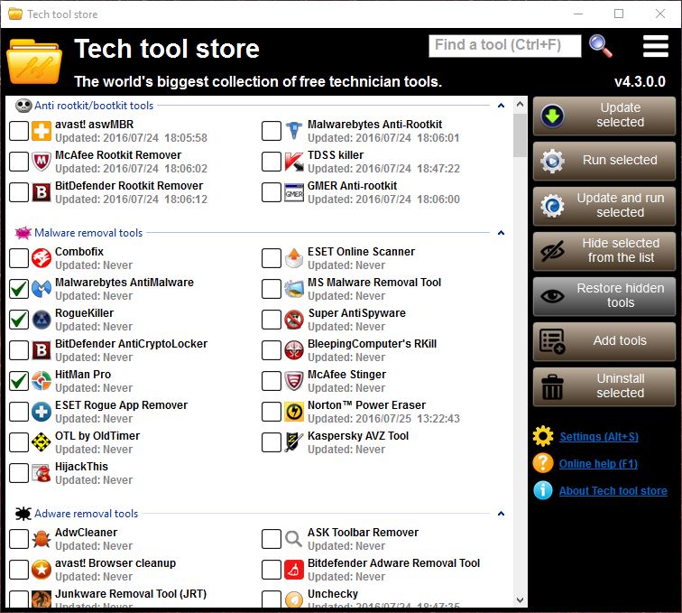682x613 pixels.
Task: Uncheck the Malwarebytes AntiMalware checkbox
Action: [19, 289]
